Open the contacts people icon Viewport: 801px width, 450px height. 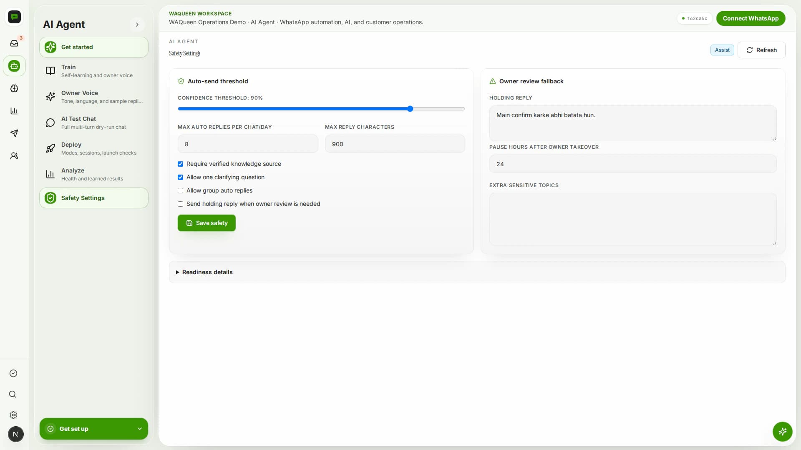[14, 156]
